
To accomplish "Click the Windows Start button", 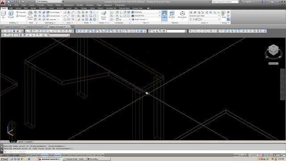I will [4, 159].
